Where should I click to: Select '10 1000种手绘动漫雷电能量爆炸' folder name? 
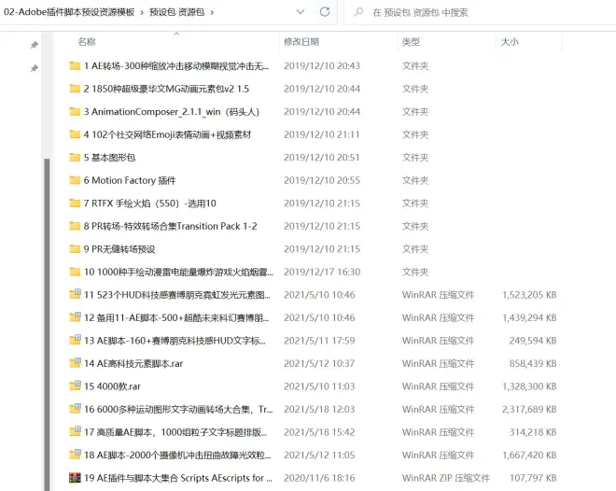pyautogui.click(x=178, y=272)
